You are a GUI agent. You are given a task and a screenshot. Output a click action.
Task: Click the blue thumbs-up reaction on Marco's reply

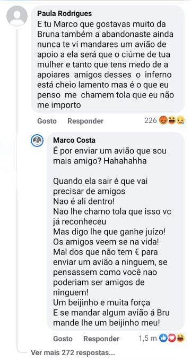click(x=163, y=338)
